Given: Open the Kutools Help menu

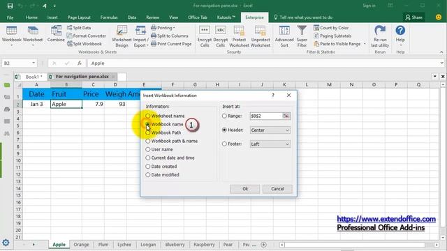Looking at the screenshot, I should click(x=400, y=36).
